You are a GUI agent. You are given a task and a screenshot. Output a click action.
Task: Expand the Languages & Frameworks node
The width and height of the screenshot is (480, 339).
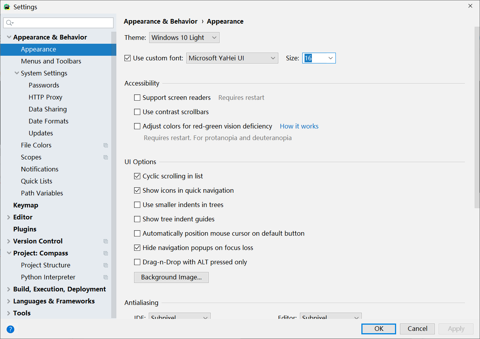pos(9,301)
